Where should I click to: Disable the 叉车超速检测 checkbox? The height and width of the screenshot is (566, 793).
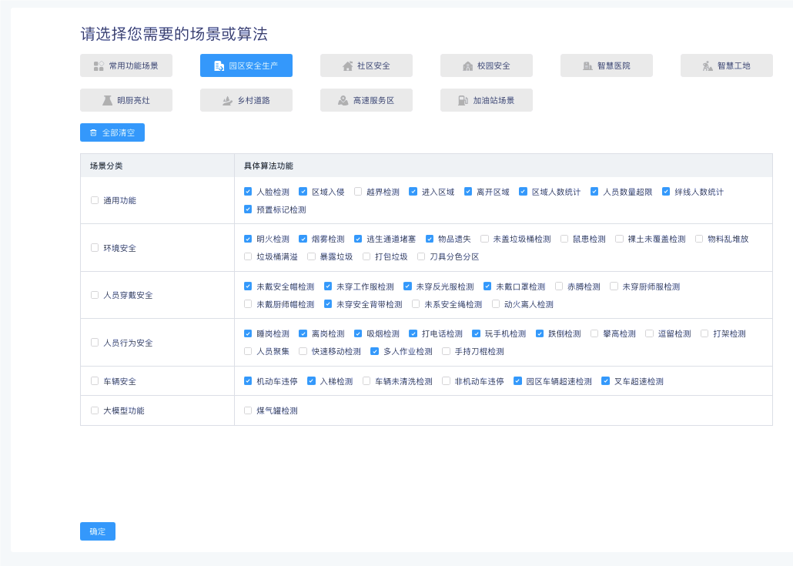[605, 380]
